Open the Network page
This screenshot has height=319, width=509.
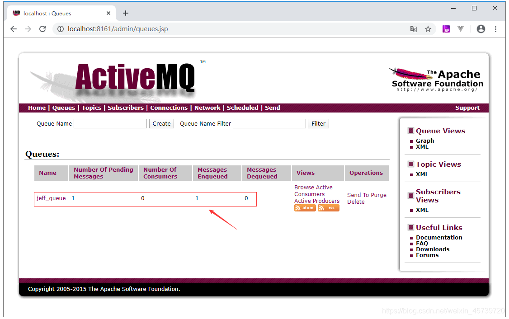click(x=207, y=108)
